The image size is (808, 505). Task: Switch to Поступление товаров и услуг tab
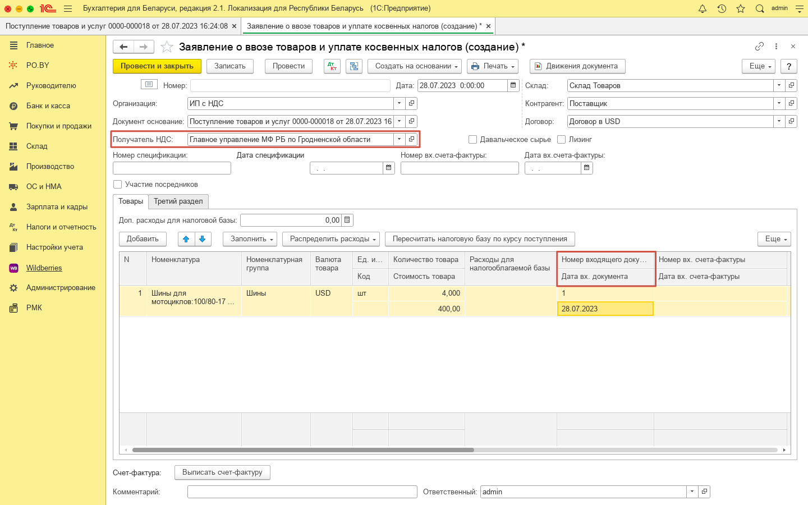117,26
